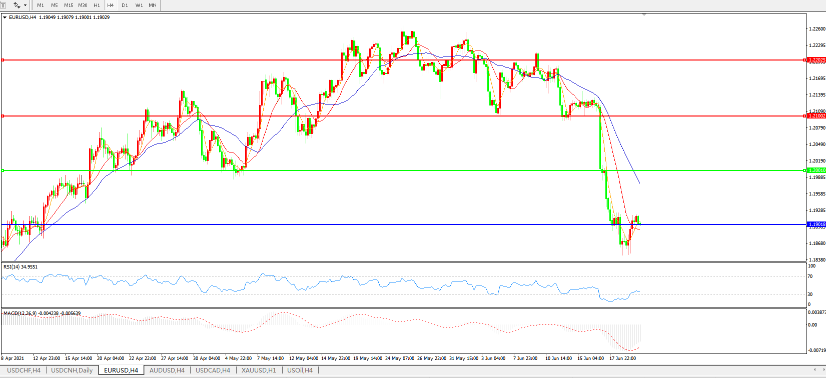The height and width of the screenshot is (378, 826).
Task: Toggle the H4 timeframe button
Action: pos(111,5)
